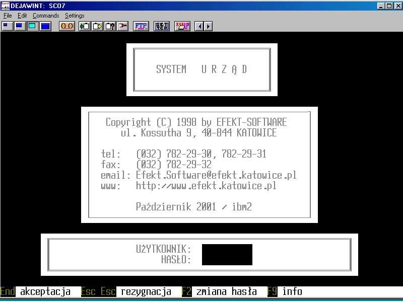The height and width of the screenshot is (302, 403).
Task: Minimize the DEJAWINT window
Action: (381, 6)
